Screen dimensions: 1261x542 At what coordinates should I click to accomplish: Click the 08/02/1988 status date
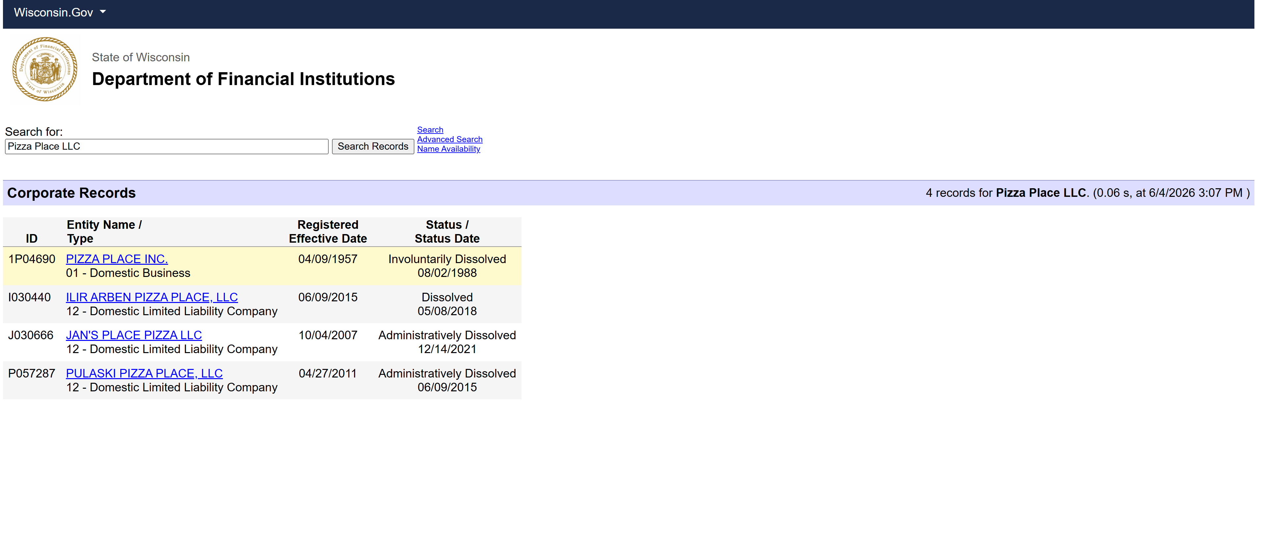click(447, 273)
